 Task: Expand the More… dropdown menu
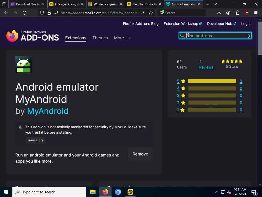point(123,38)
